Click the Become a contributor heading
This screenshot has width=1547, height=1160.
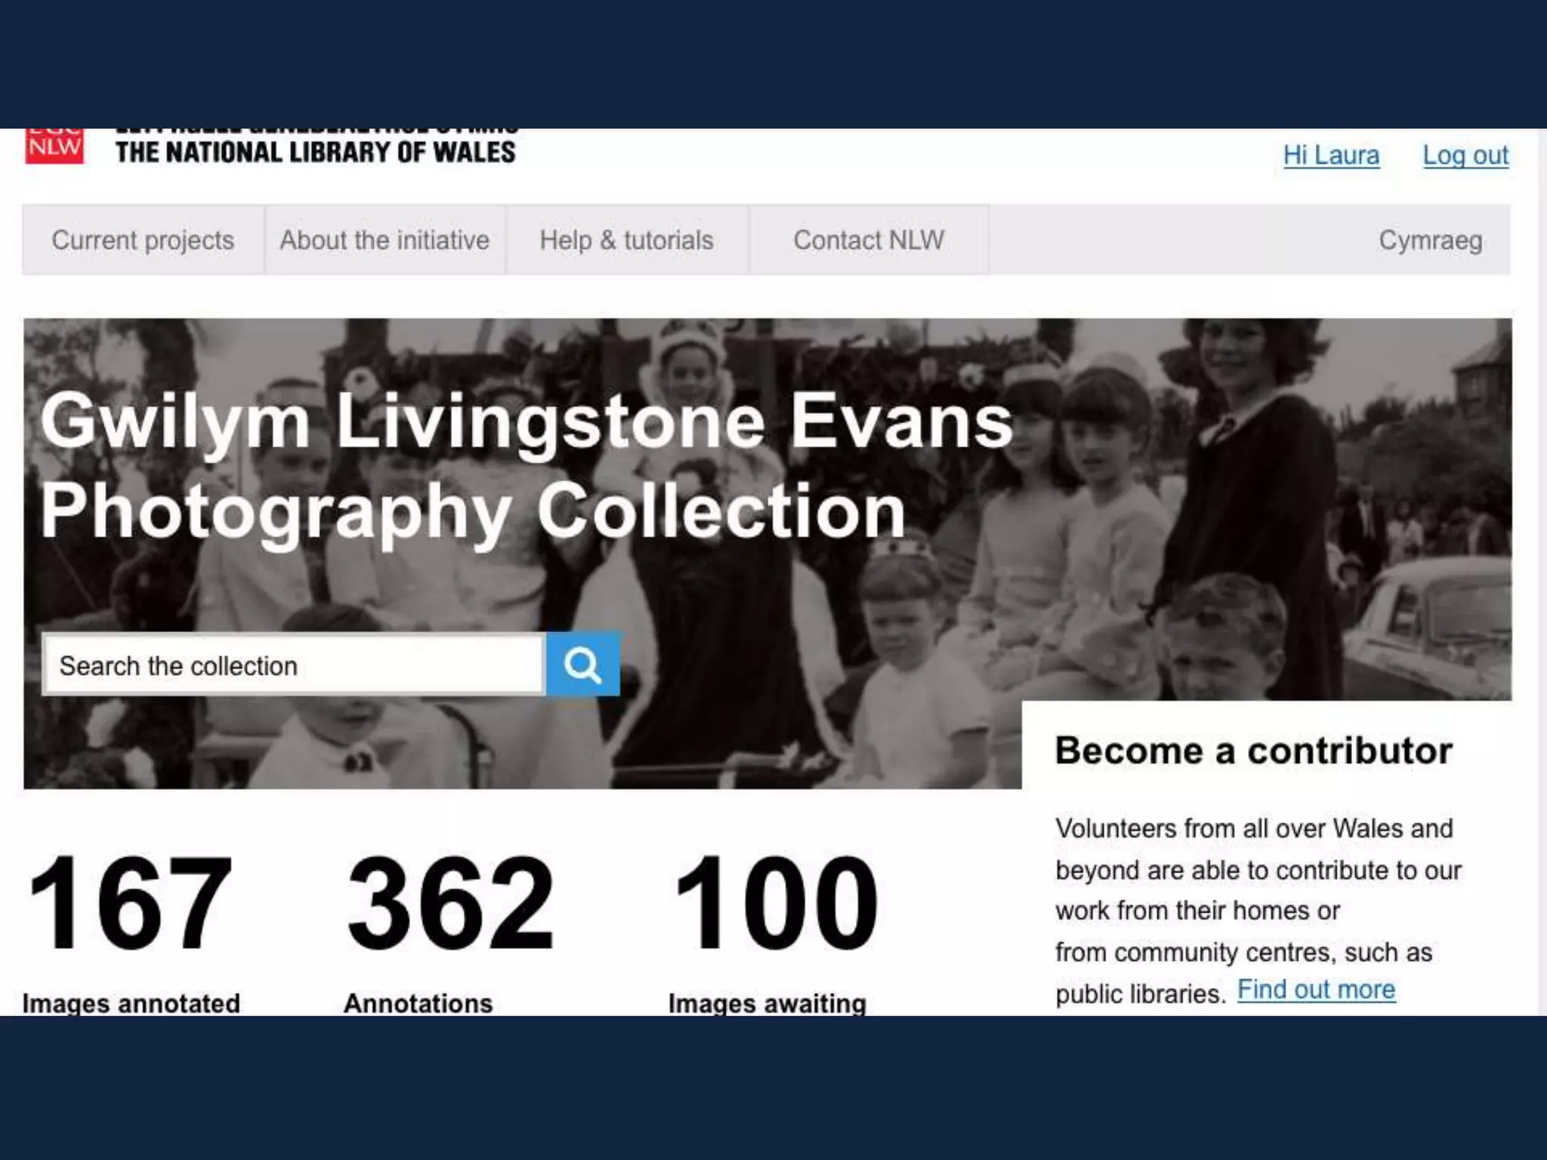coord(1254,751)
